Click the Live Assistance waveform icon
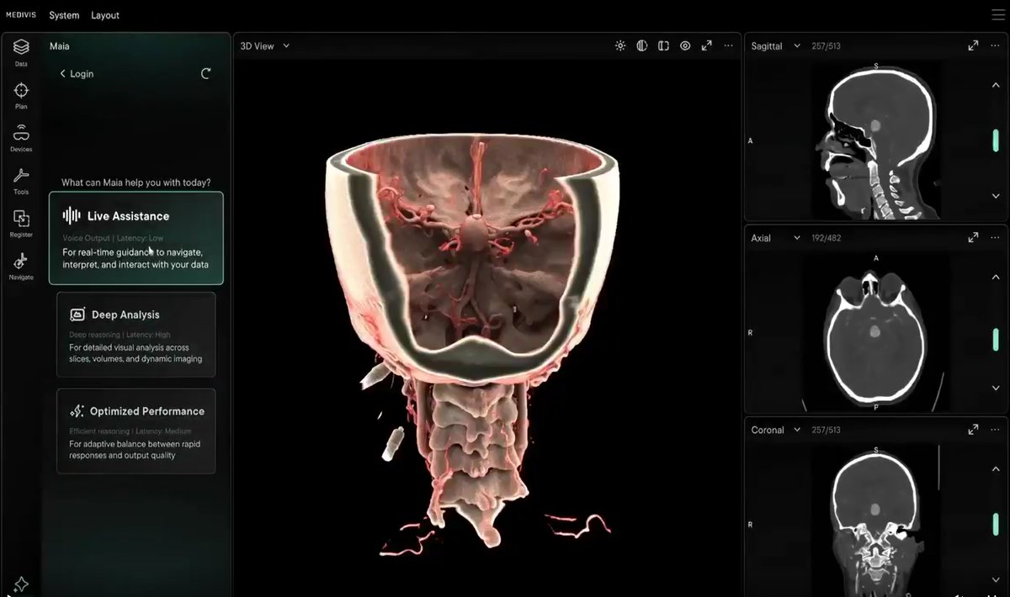The image size is (1010, 597). pos(72,216)
